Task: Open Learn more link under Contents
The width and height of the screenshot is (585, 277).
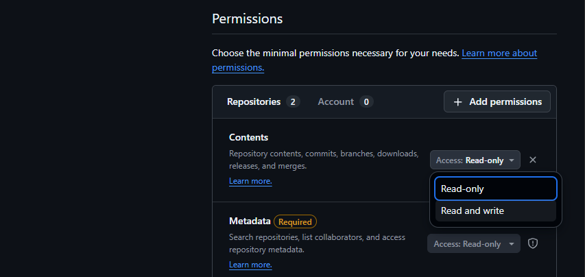Action: [250, 181]
